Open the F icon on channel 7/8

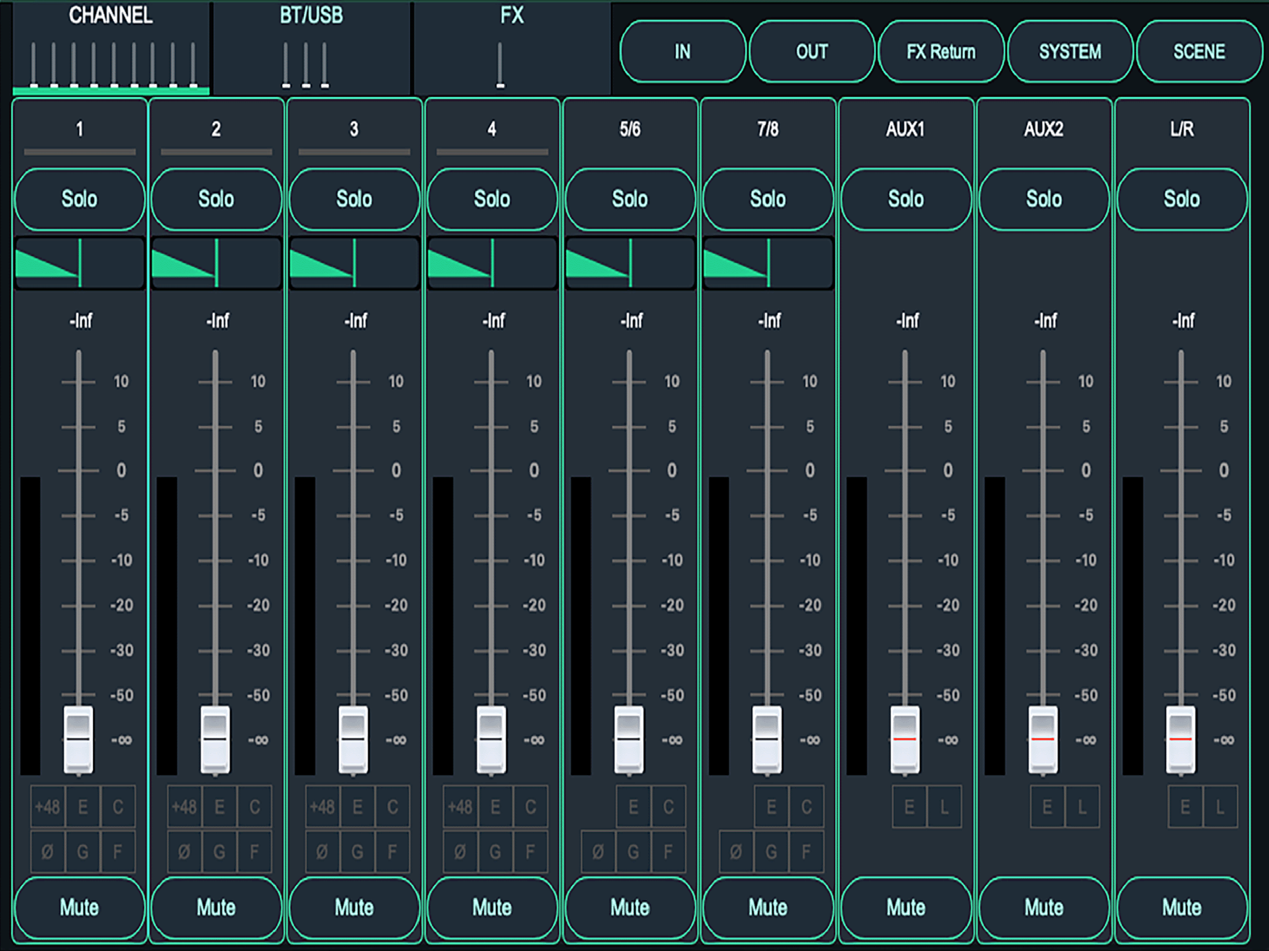click(x=807, y=852)
